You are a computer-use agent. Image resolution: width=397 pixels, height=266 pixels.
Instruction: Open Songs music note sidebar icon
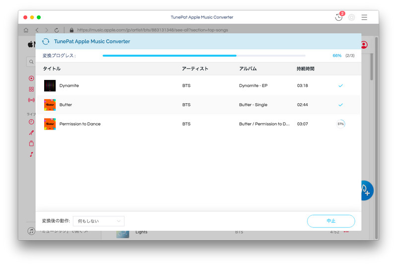(31, 154)
